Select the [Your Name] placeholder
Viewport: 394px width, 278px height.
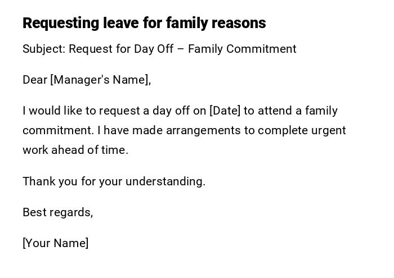click(56, 243)
